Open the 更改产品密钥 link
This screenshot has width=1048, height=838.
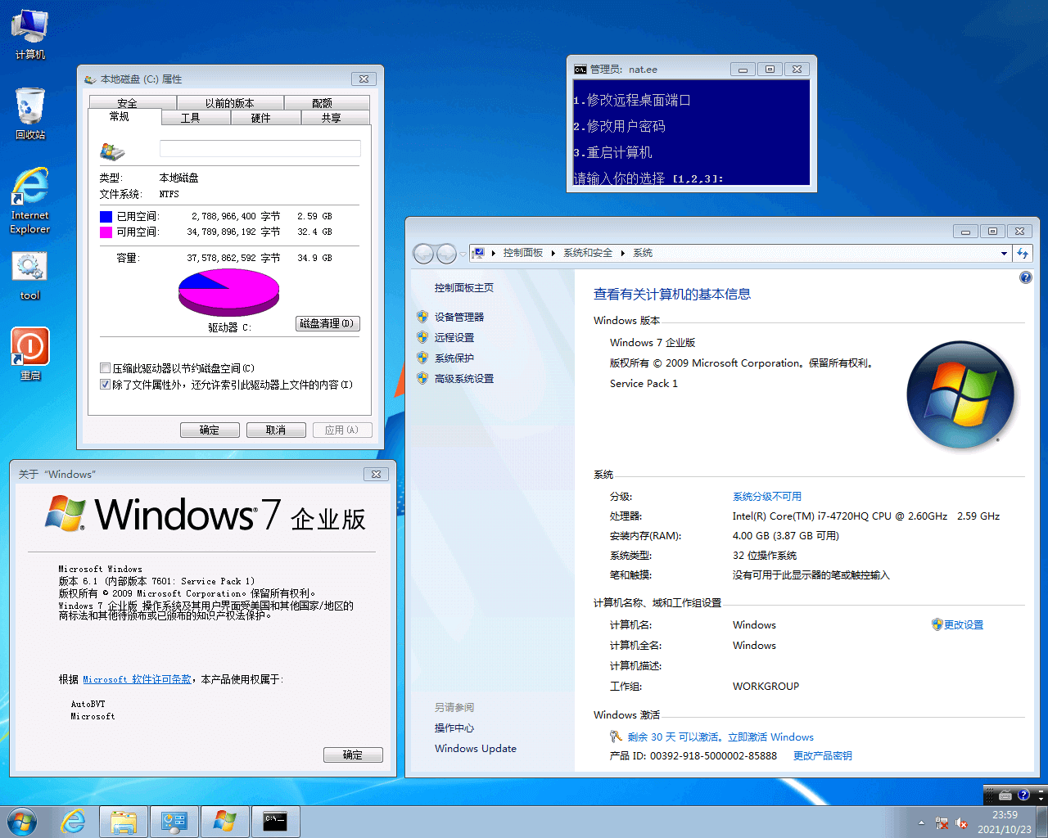coord(822,756)
